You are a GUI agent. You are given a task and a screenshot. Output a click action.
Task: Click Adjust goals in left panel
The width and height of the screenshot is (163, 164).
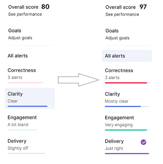tap(20, 38)
